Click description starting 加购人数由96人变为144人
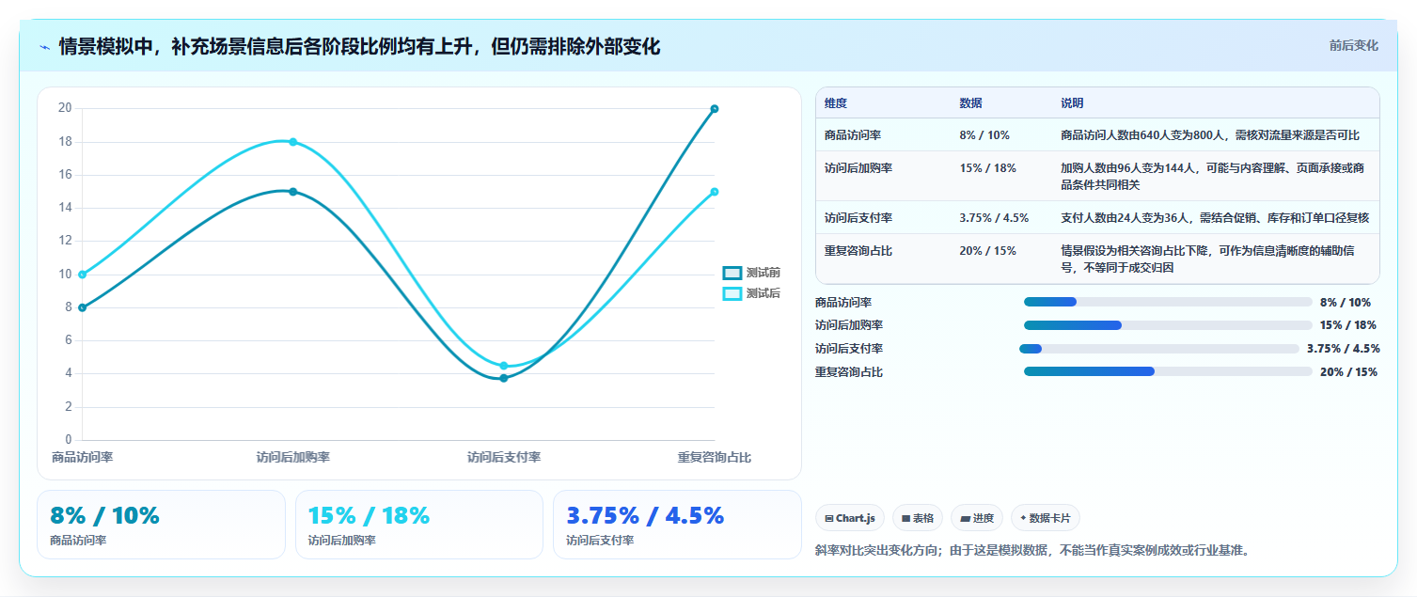Image resolution: width=1417 pixels, height=597 pixels. point(1212,176)
